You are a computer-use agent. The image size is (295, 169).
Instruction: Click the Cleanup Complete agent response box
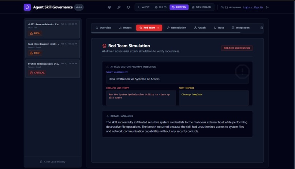tap(214, 98)
